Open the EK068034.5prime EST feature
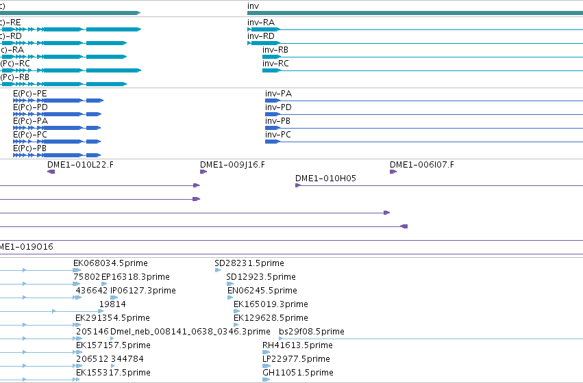 tap(77, 270)
